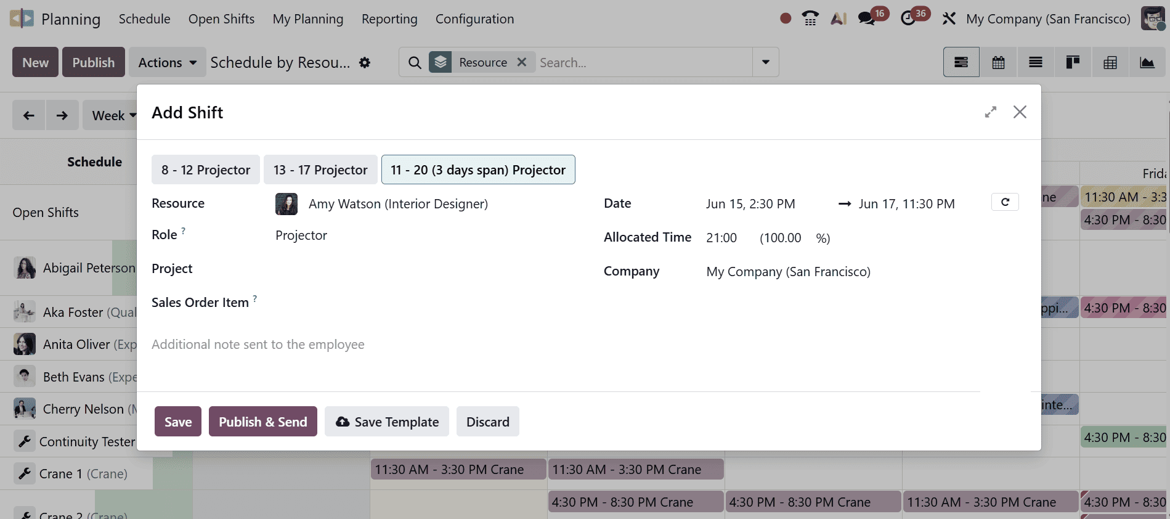Discard the shift

pos(488,422)
